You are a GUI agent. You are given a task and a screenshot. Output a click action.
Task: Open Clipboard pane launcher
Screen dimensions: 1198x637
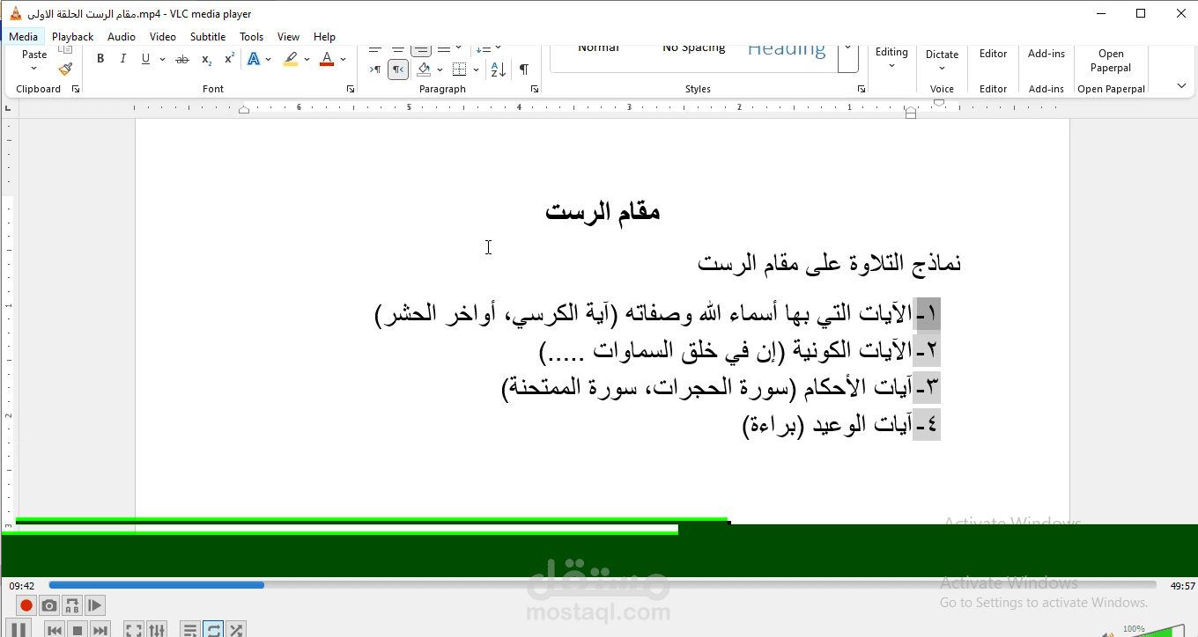click(76, 89)
